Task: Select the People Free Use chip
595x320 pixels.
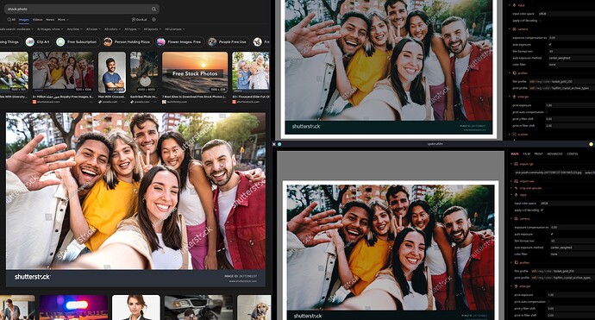Action: (x=228, y=41)
